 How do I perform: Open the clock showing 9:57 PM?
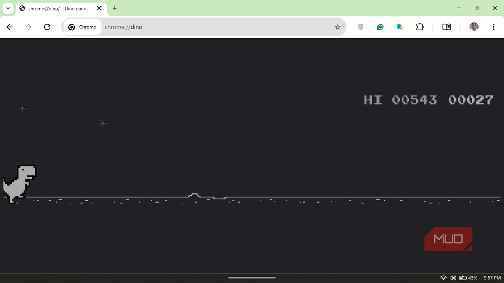coord(492,278)
